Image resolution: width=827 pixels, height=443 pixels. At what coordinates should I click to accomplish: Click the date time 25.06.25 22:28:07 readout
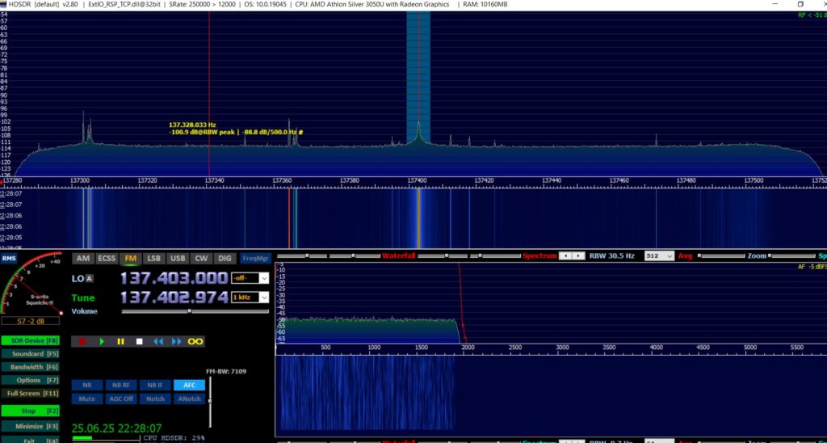click(116, 428)
